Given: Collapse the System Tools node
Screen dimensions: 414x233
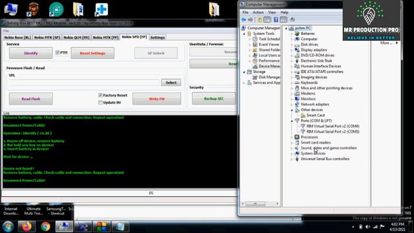Looking at the screenshot, I should point(245,34).
